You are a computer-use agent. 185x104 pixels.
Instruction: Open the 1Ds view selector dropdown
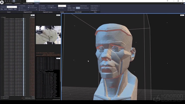click(33, 15)
